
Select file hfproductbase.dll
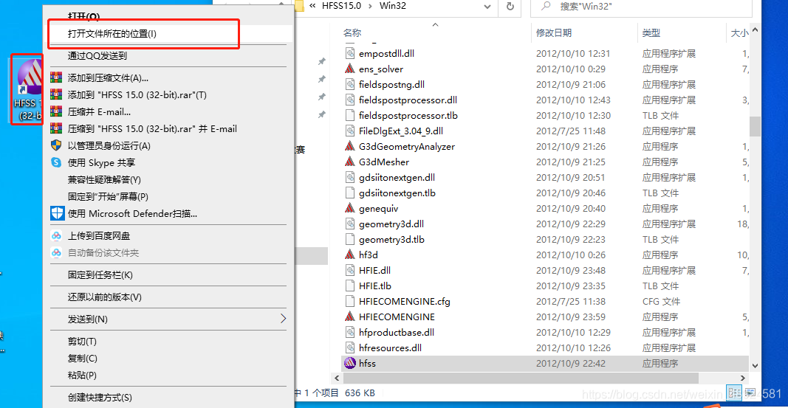click(x=397, y=332)
